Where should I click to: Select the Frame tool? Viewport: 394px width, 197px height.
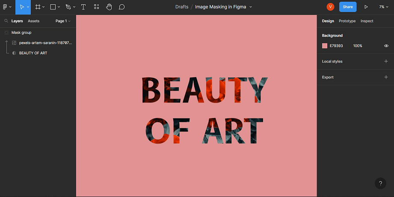(38, 7)
